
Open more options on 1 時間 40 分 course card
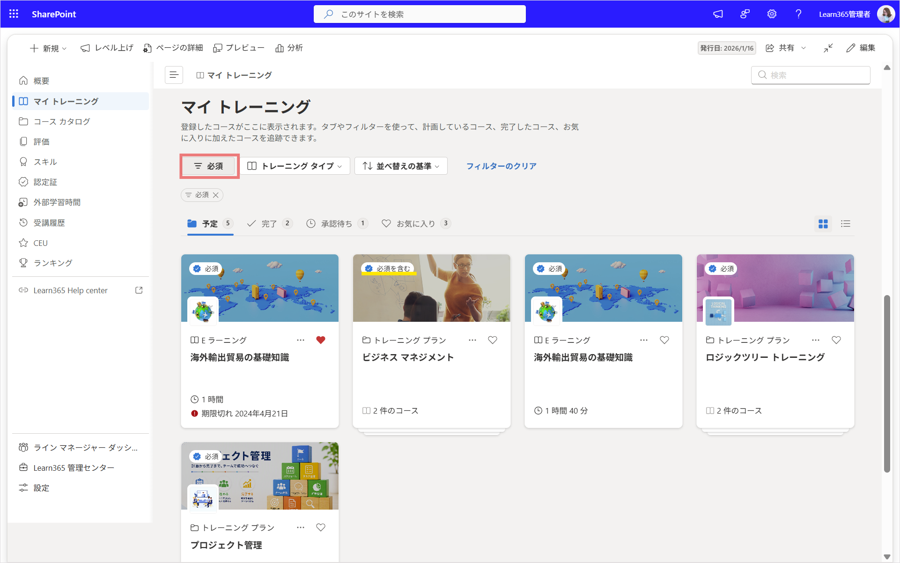tap(644, 340)
